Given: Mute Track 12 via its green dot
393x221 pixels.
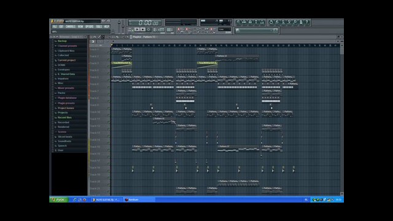Looking at the screenshot, I should [109, 129].
